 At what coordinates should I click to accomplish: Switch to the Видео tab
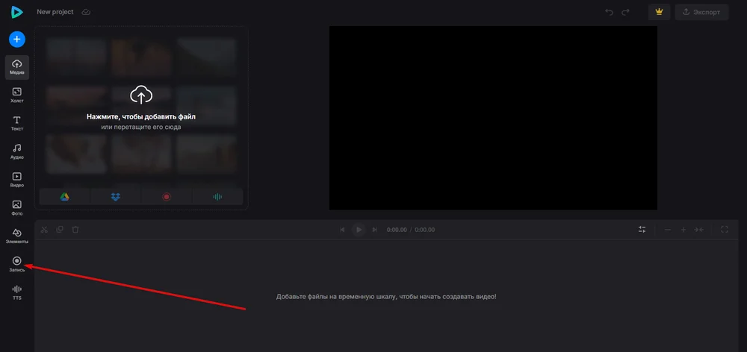click(17, 180)
